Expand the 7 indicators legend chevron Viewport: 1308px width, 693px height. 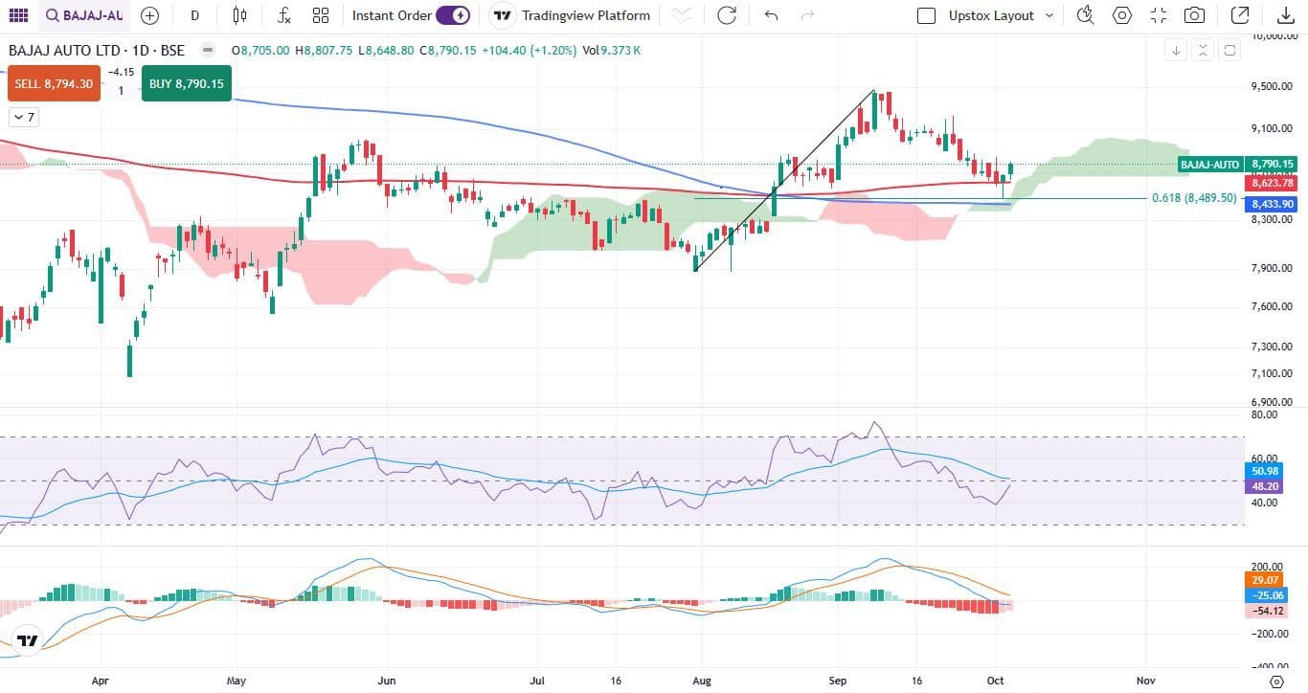(24, 117)
